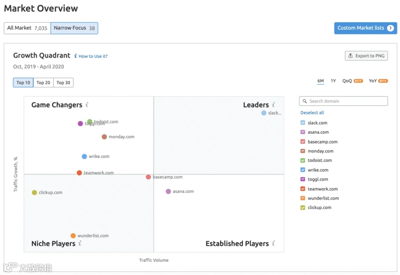Click the monday.com brown dot

click(x=104, y=137)
